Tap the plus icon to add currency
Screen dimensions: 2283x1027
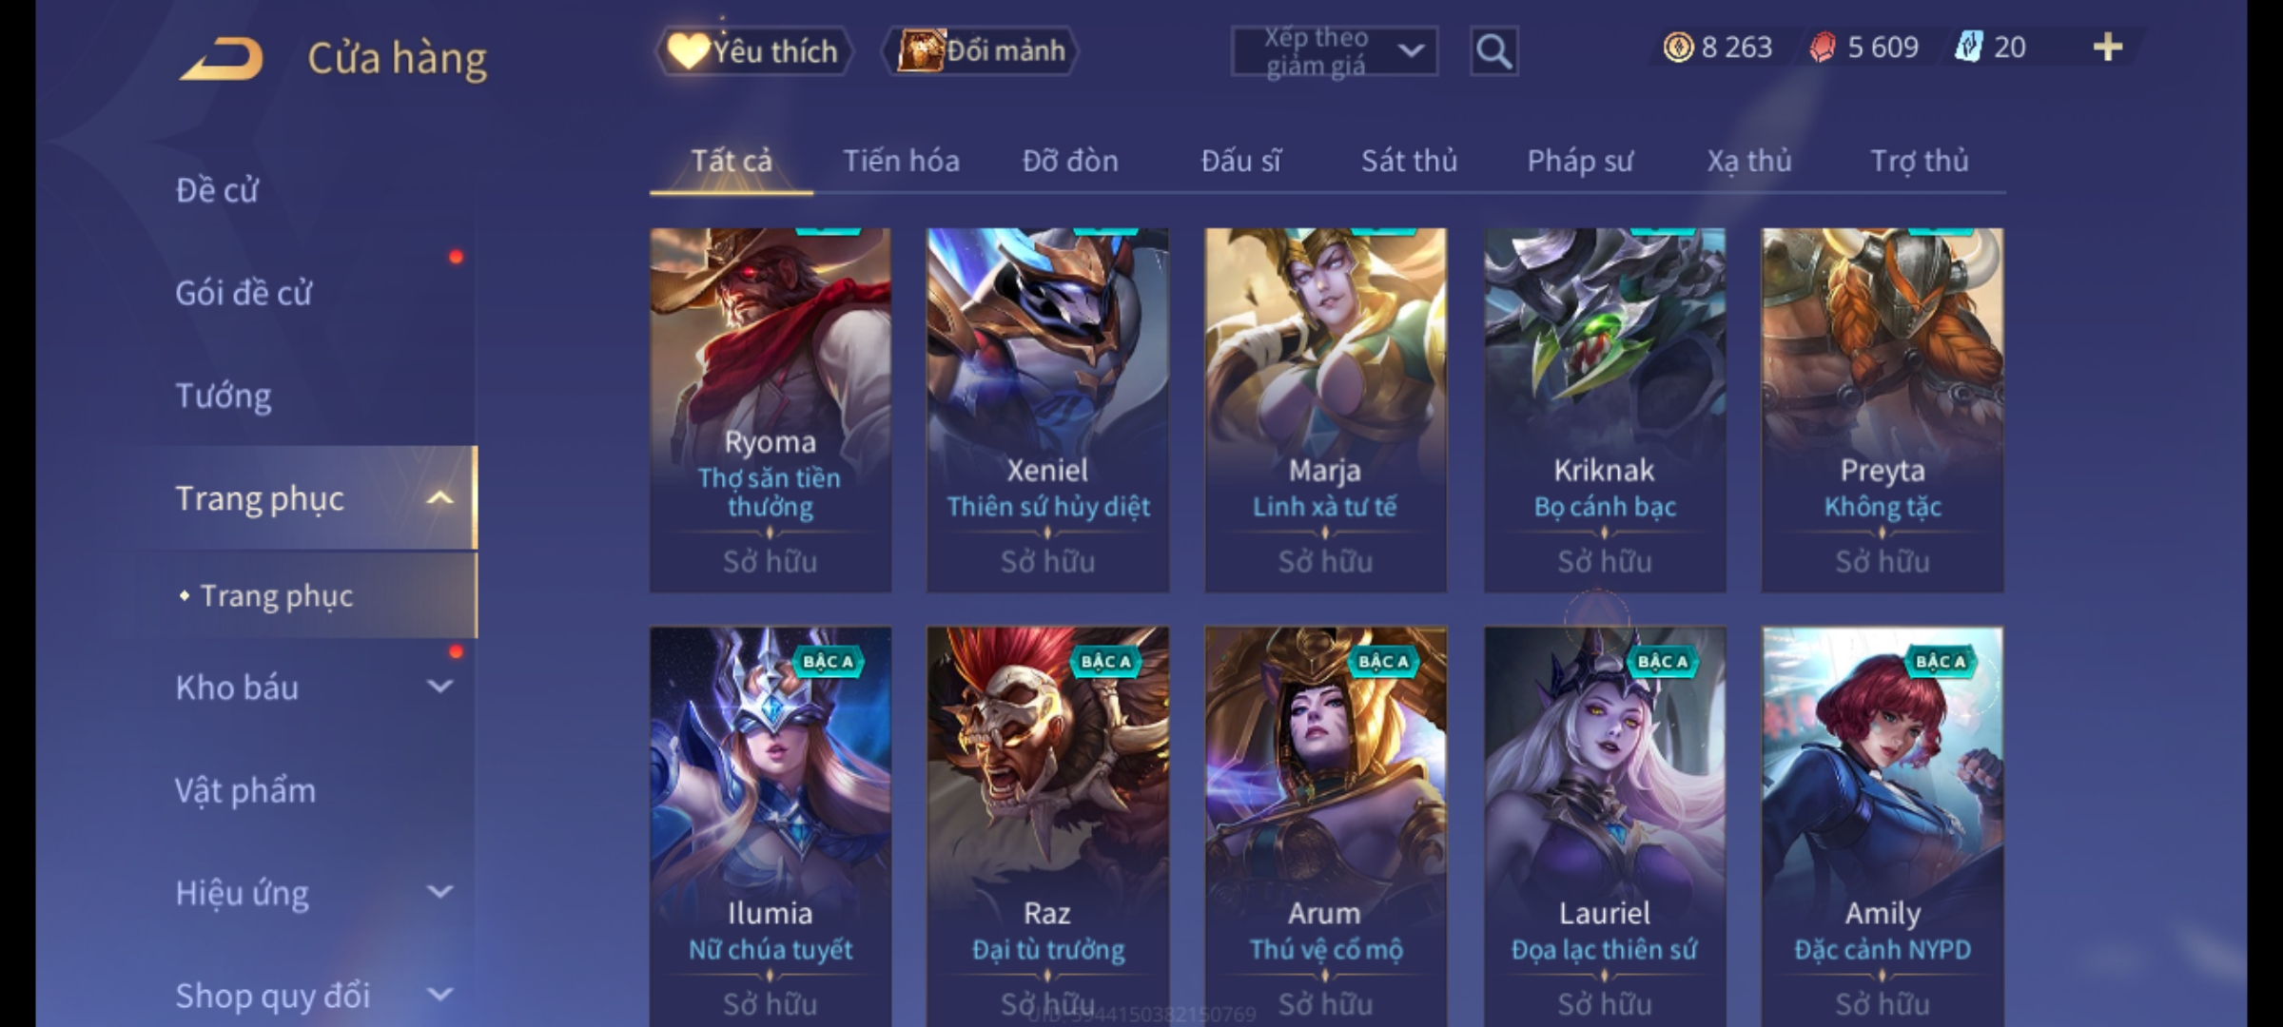(2108, 47)
